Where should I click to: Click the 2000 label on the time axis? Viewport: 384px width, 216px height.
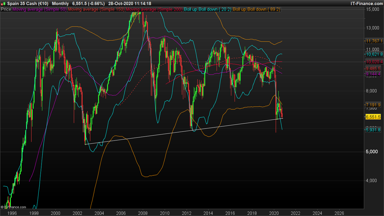point(55,213)
